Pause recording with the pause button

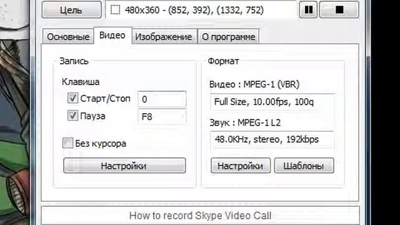point(308,10)
